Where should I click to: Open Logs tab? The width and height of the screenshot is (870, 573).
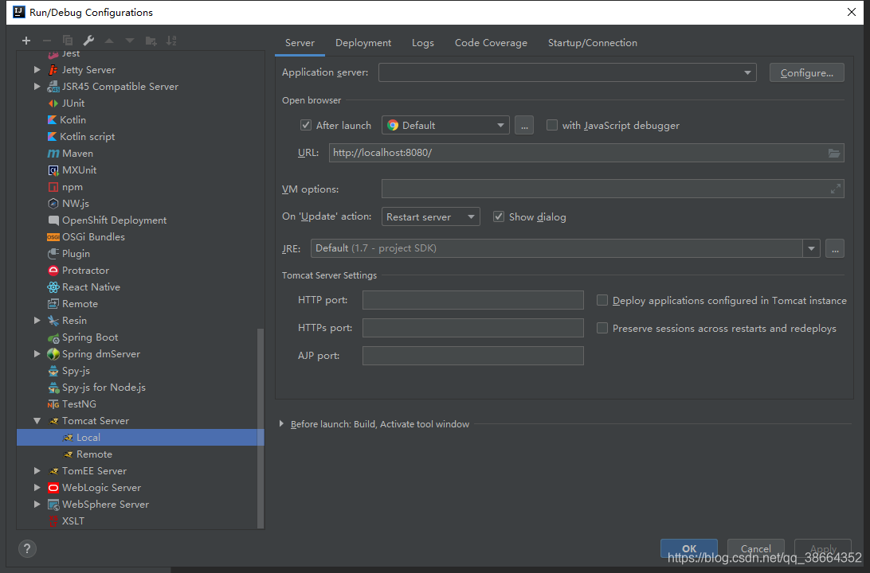pyautogui.click(x=423, y=43)
